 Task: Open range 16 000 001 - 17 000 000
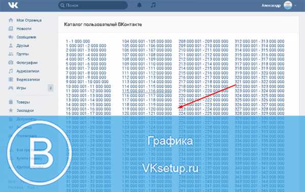(x=88, y=113)
